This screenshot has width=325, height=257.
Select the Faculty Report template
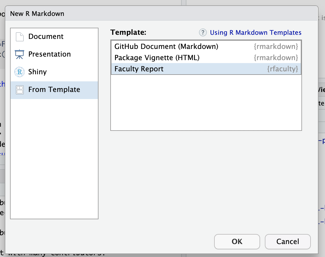click(x=139, y=69)
